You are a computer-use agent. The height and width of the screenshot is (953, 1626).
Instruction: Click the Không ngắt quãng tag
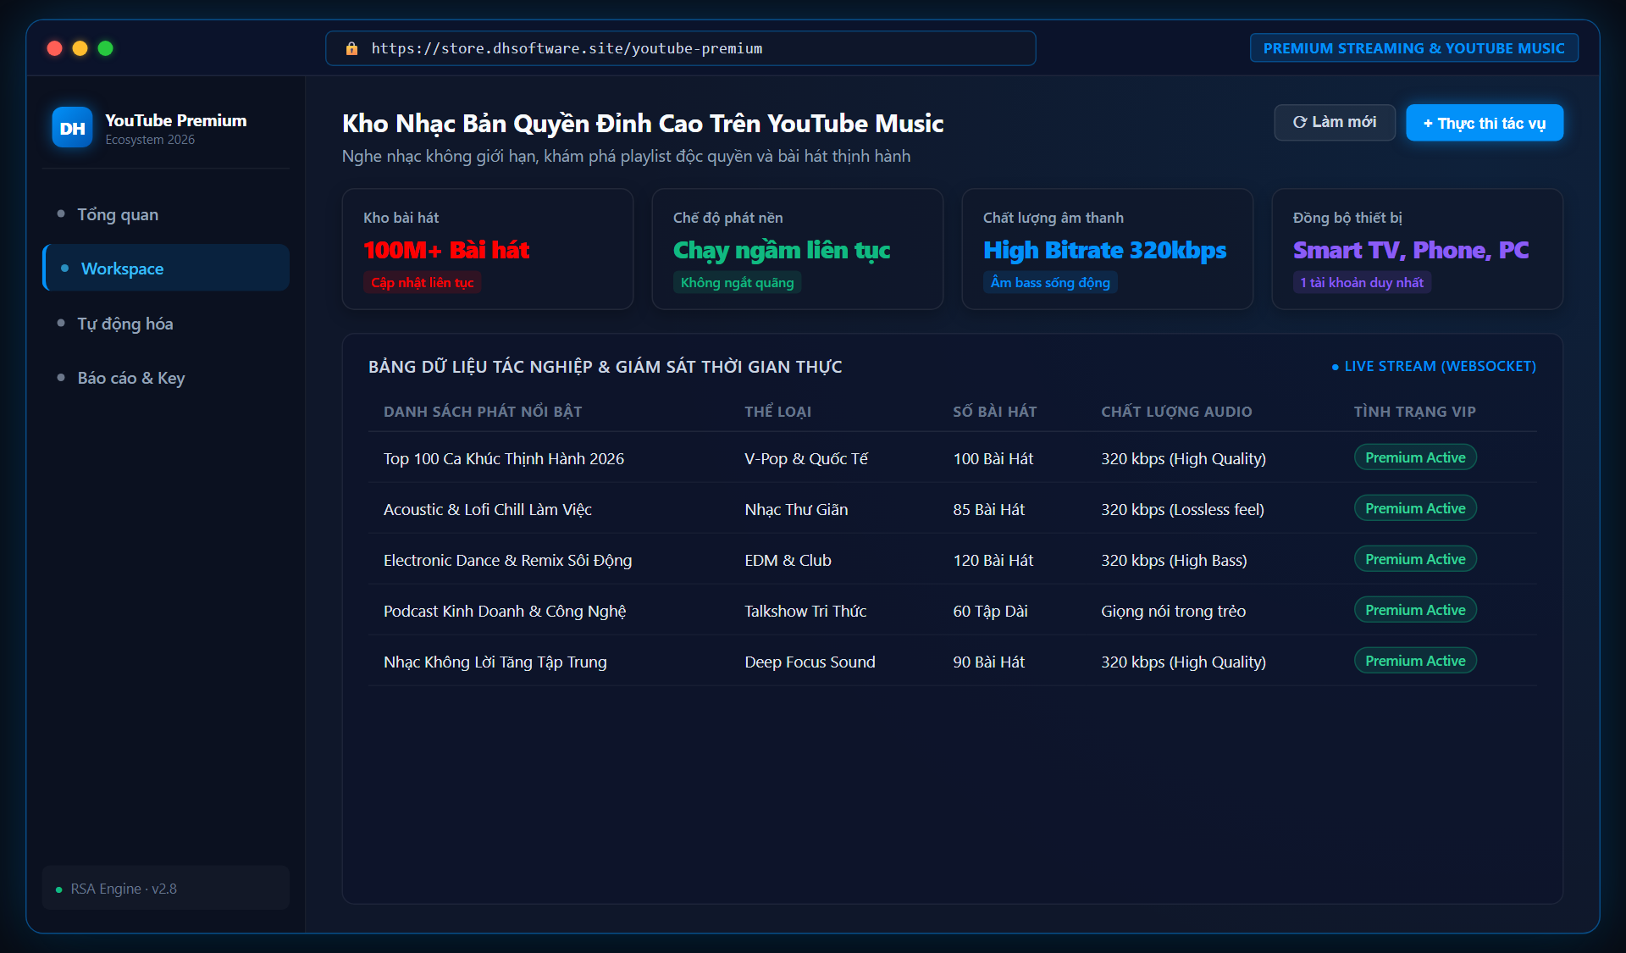(738, 282)
